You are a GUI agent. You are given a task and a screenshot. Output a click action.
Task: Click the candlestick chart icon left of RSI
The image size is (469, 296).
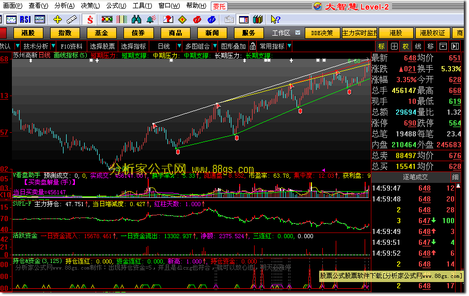(11, 20)
